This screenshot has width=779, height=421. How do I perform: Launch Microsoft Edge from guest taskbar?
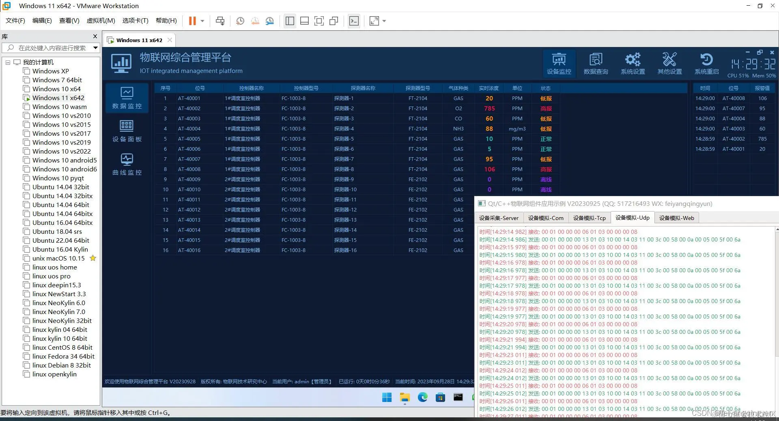(x=423, y=397)
